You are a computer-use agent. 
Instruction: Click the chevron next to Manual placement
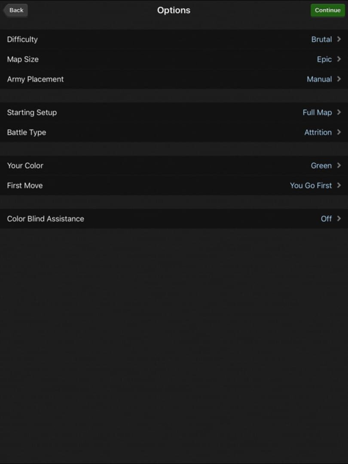click(339, 79)
